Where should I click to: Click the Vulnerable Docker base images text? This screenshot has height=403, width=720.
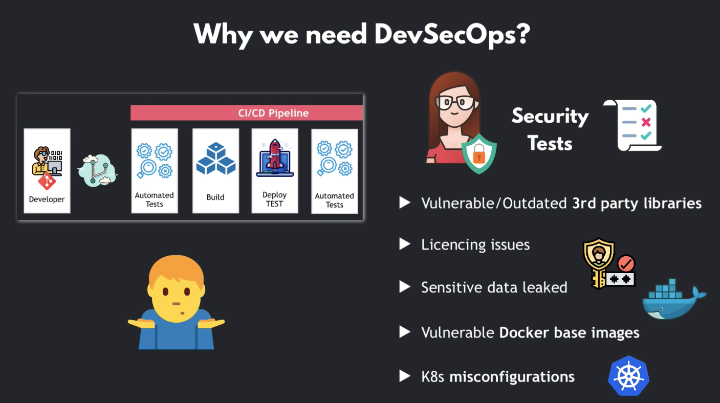click(x=531, y=333)
